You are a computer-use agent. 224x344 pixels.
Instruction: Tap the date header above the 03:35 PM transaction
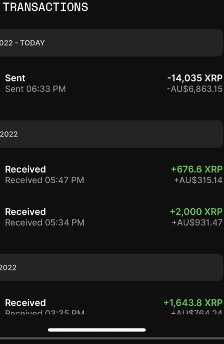pyautogui.click(x=110, y=268)
